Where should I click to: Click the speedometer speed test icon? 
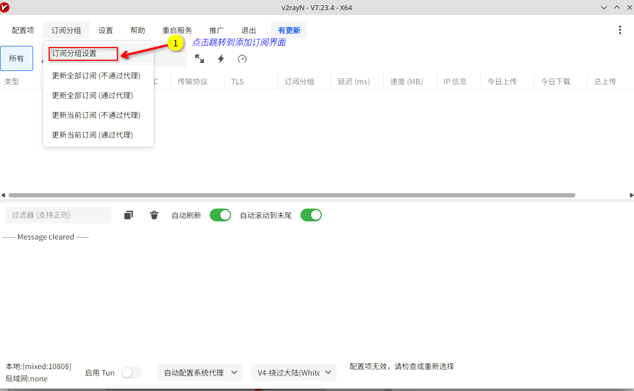242,59
